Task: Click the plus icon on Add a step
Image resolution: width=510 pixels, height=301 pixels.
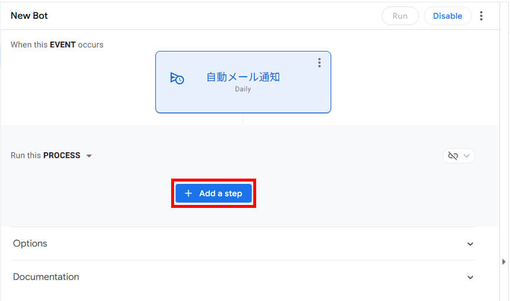Action: (x=188, y=194)
